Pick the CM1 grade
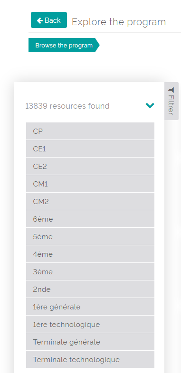Image resolution: width=181 pixels, height=373 pixels. [90, 184]
